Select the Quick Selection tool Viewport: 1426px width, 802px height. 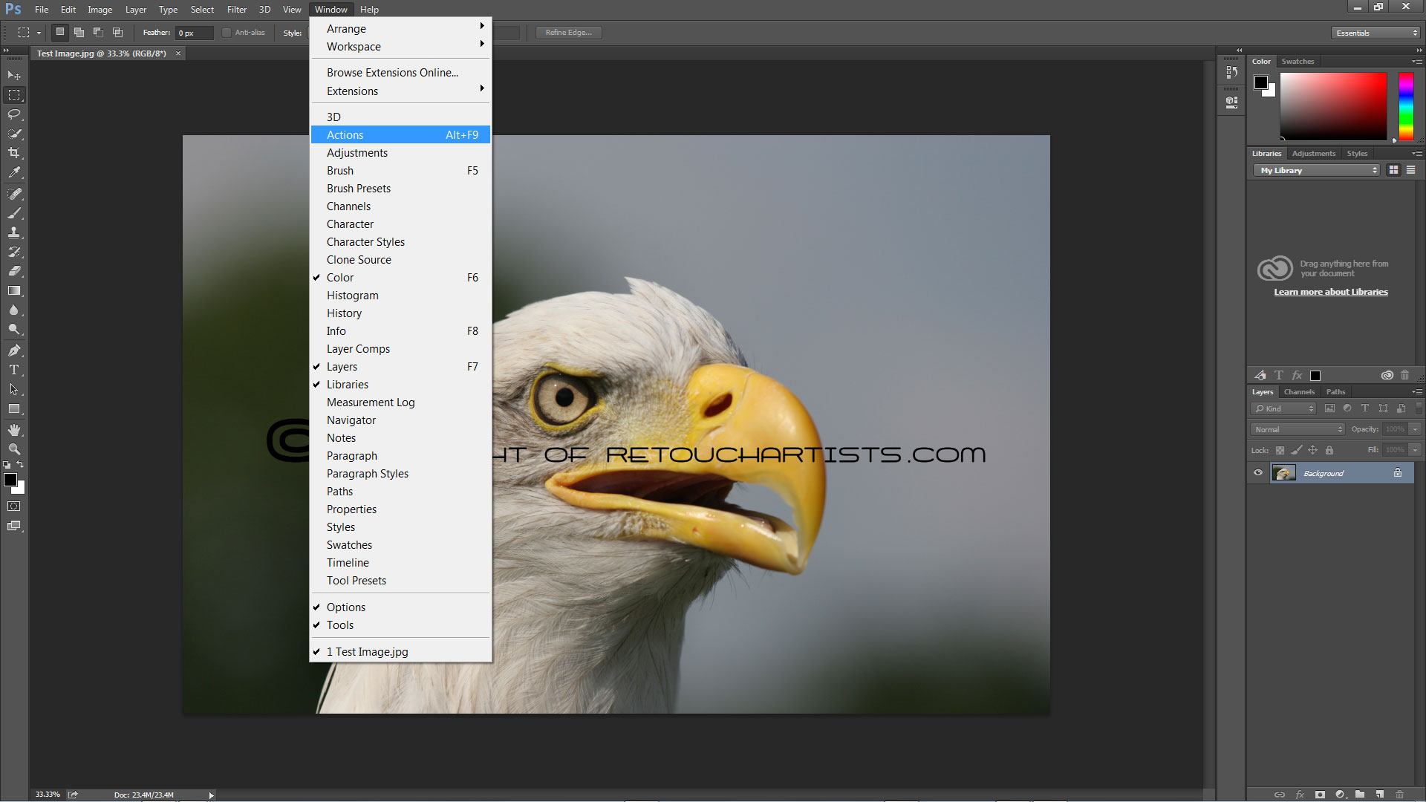[x=14, y=134]
